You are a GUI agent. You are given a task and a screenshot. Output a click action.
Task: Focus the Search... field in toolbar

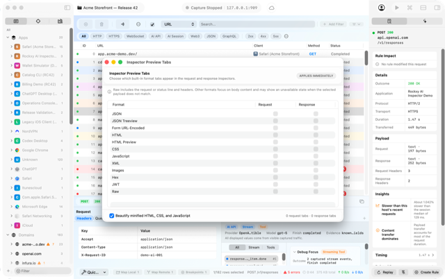click(x=257, y=24)
